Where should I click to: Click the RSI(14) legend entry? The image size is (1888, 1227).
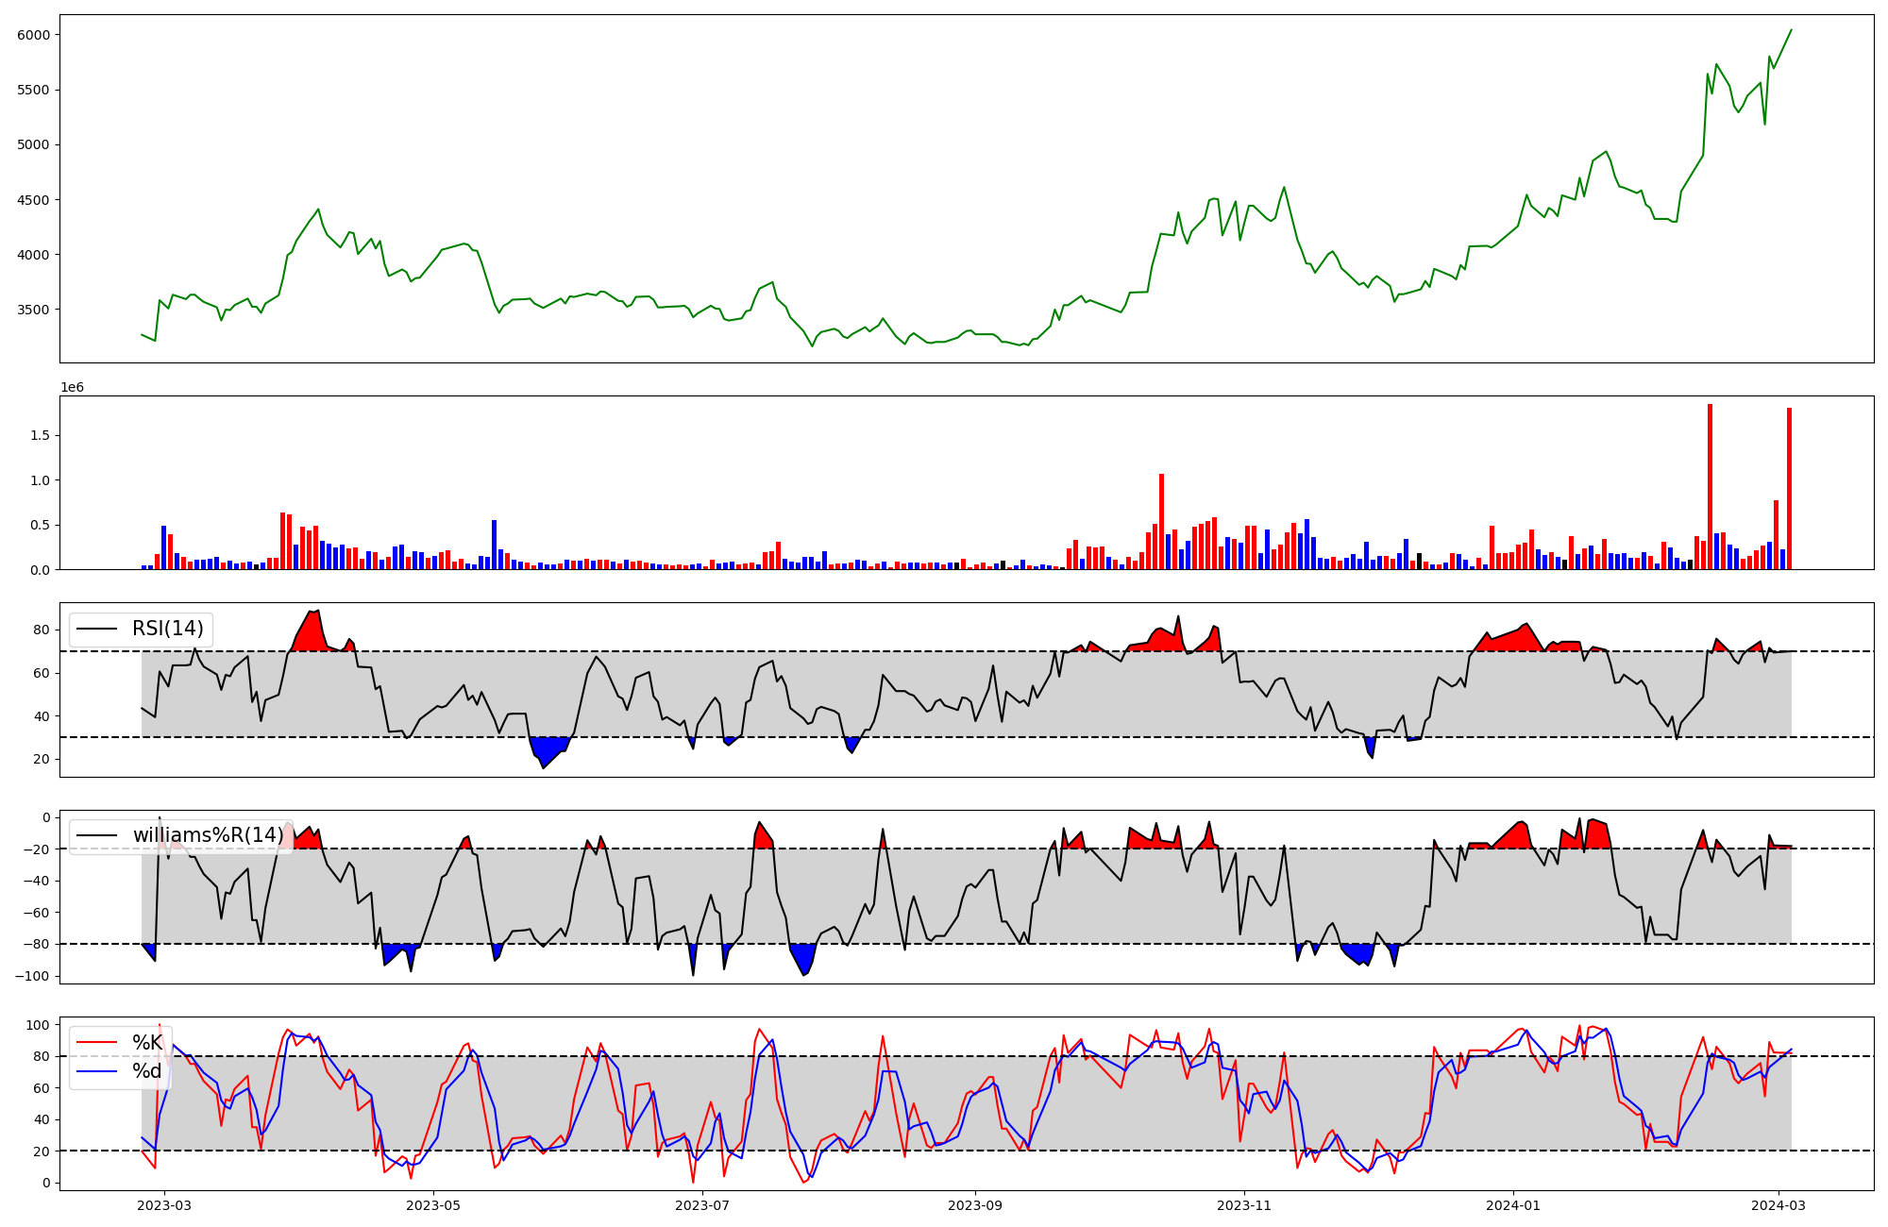click(167, 629)
